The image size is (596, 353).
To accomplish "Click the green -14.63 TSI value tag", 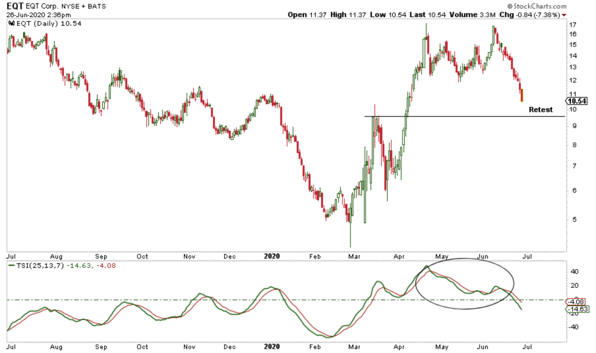I will click(x=577, y=309).
